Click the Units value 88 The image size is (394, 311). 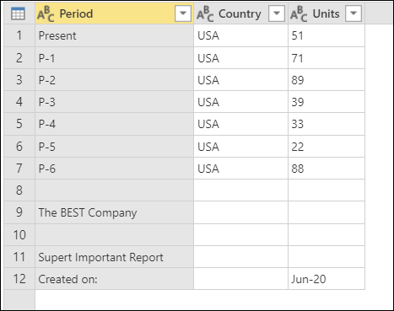coord(327,169)
